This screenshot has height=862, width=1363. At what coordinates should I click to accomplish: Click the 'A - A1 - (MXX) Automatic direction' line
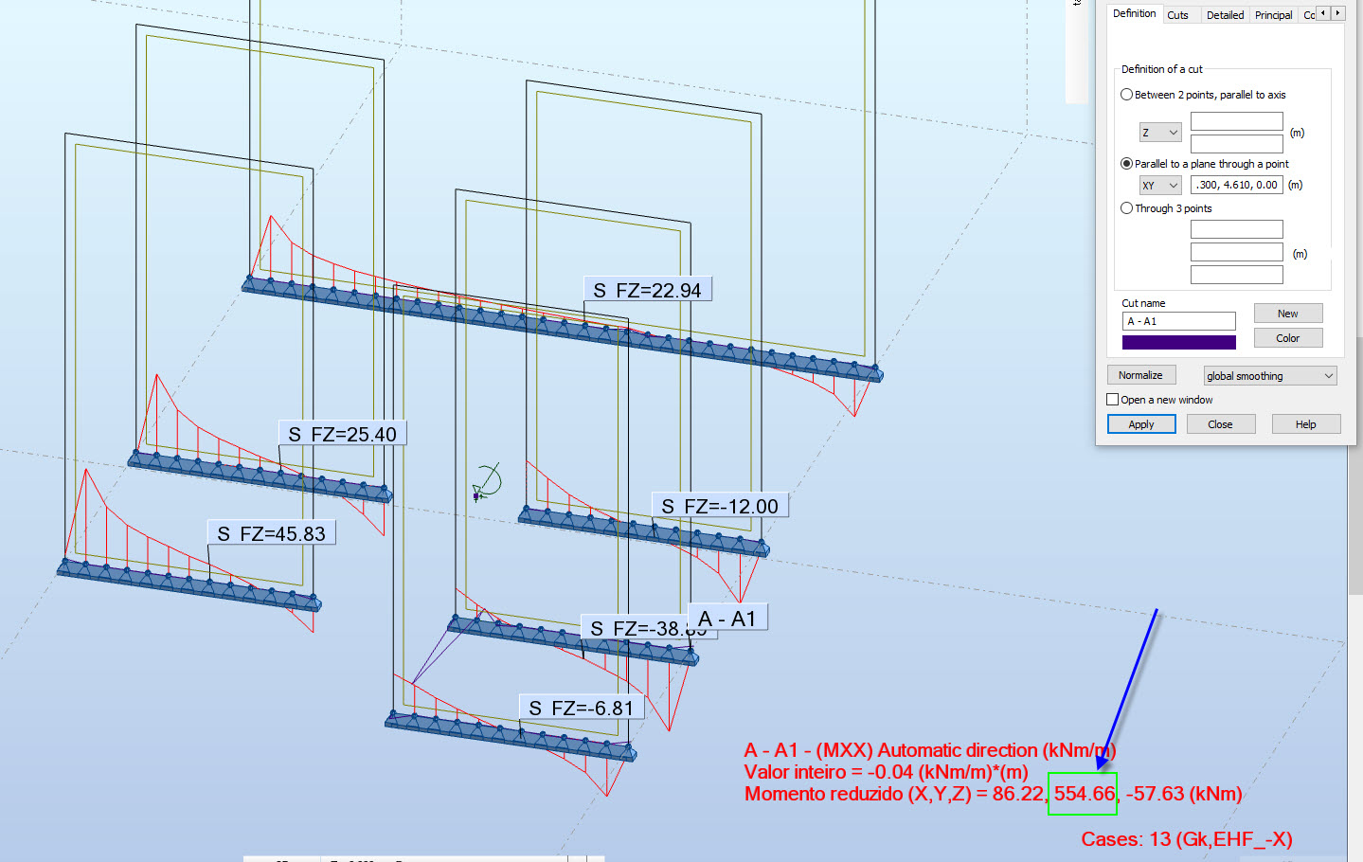pyautogui.click(x=930, y=750)
